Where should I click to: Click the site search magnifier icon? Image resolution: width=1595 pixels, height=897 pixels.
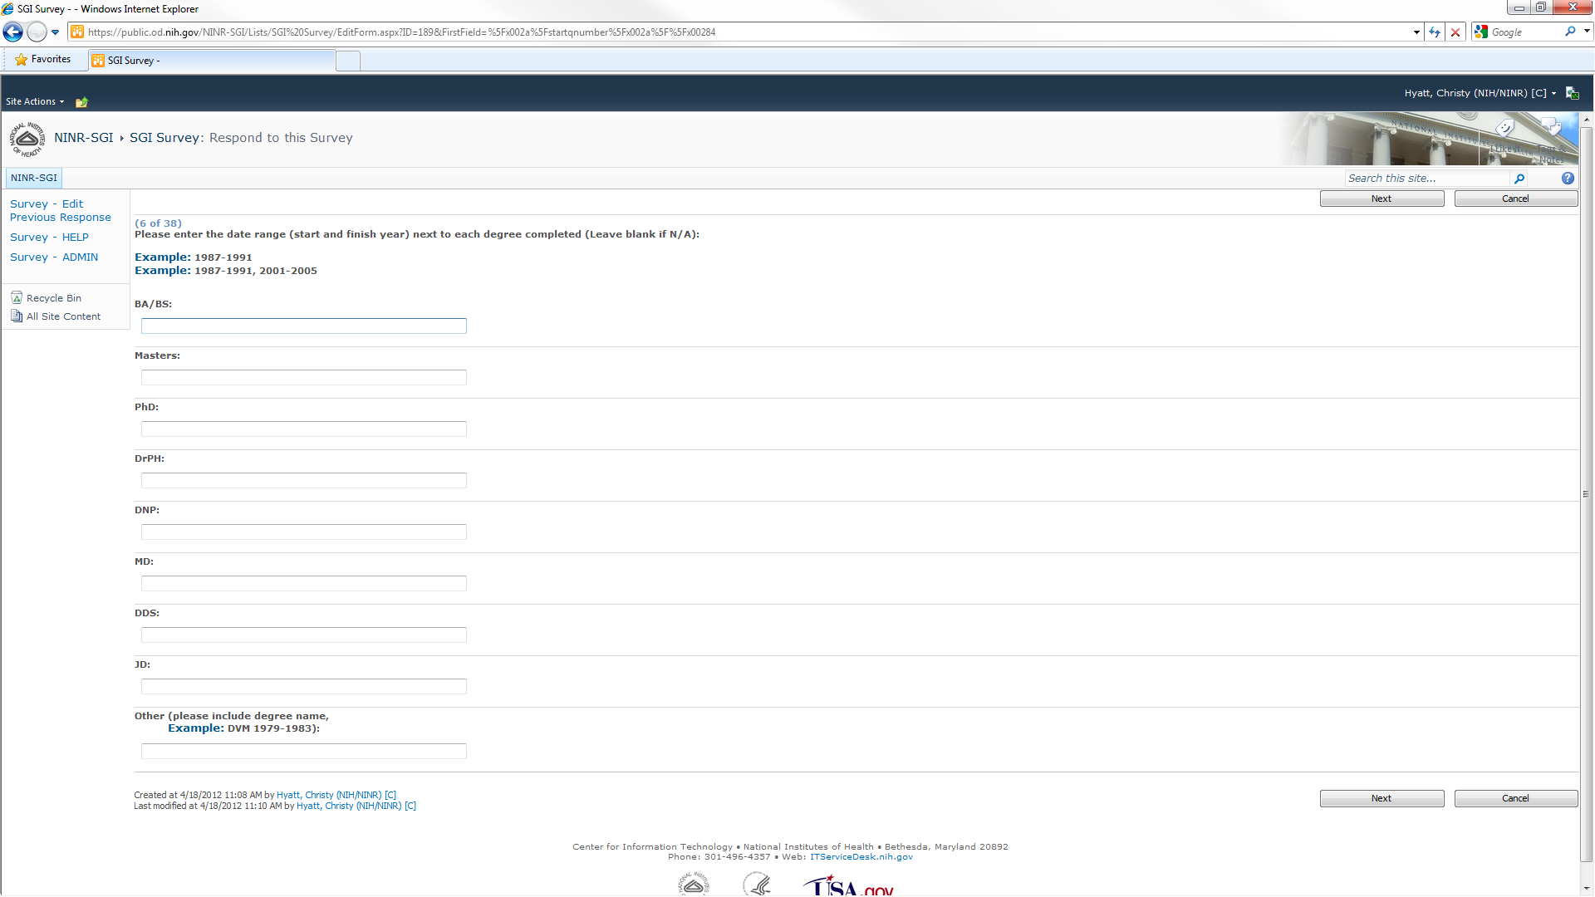1519,179
